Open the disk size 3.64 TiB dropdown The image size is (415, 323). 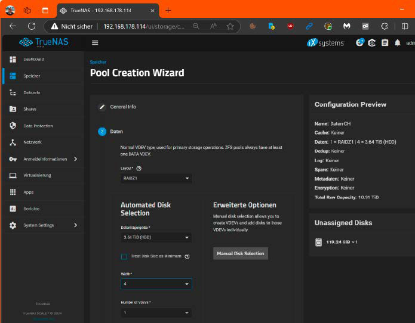[x=156, y=237]
